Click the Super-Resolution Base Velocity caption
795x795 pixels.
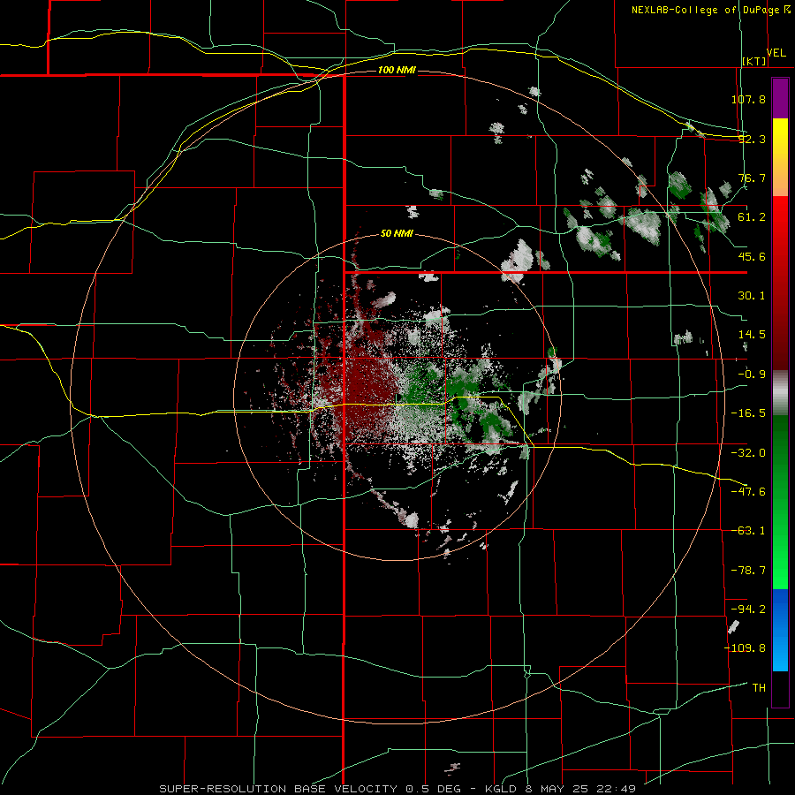pos(397,789)
